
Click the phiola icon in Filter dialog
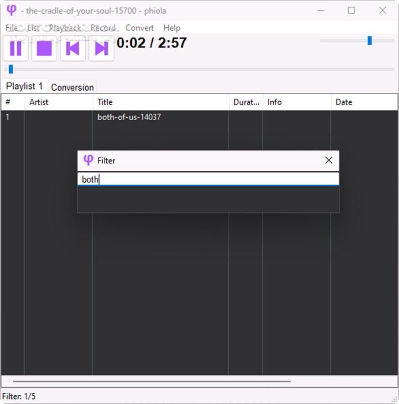(x=88, y=160)
